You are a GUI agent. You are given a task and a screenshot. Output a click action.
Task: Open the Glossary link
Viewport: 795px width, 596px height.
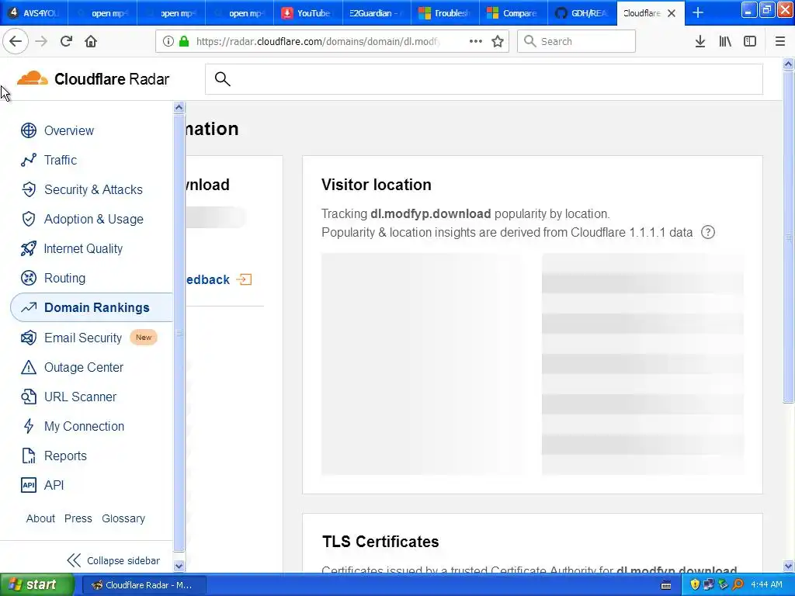tap(123, 518)
